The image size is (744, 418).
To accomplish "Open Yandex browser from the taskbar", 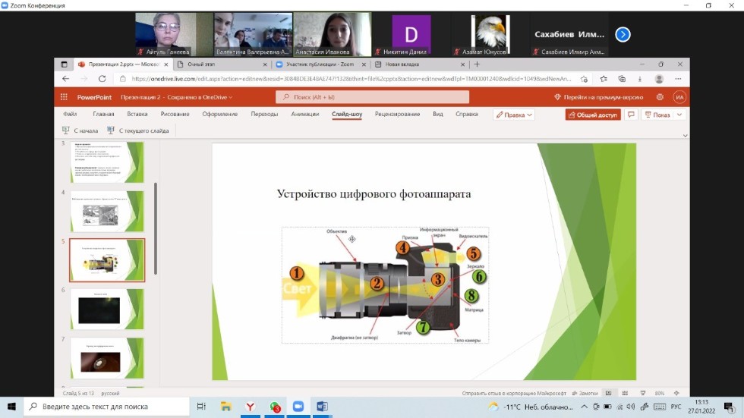I will click(249, 407).
